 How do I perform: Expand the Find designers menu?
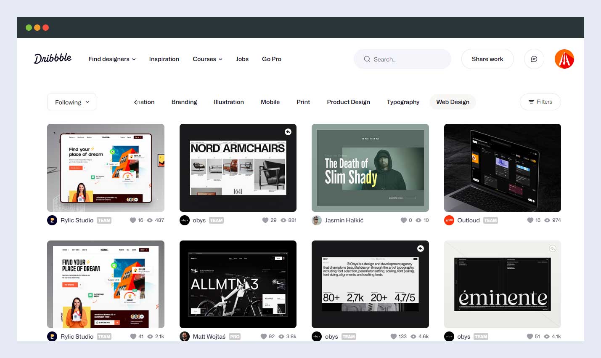coord(112,59)
